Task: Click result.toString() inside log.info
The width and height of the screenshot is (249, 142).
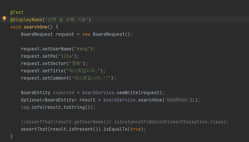Action: click(68, 107)
